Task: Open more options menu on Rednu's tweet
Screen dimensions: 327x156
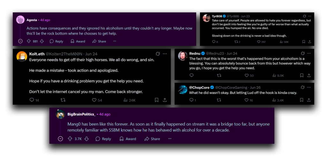Action: point(309,53)
